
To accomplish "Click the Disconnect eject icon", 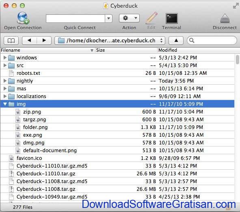I will pos(225,18).
